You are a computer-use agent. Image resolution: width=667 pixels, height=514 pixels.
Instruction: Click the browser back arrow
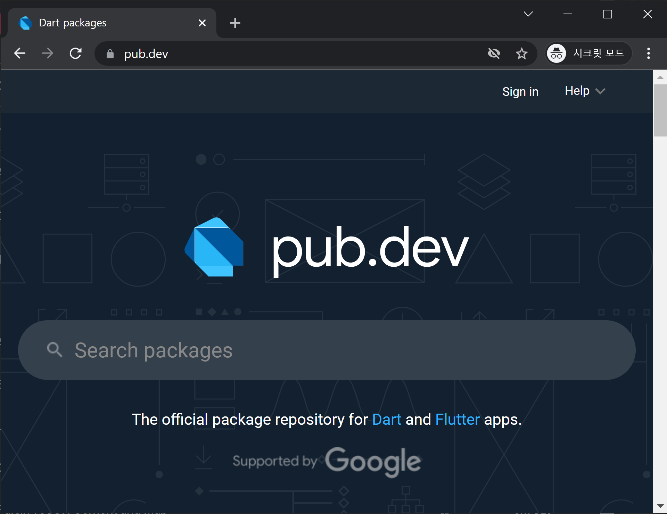[20, 53]
